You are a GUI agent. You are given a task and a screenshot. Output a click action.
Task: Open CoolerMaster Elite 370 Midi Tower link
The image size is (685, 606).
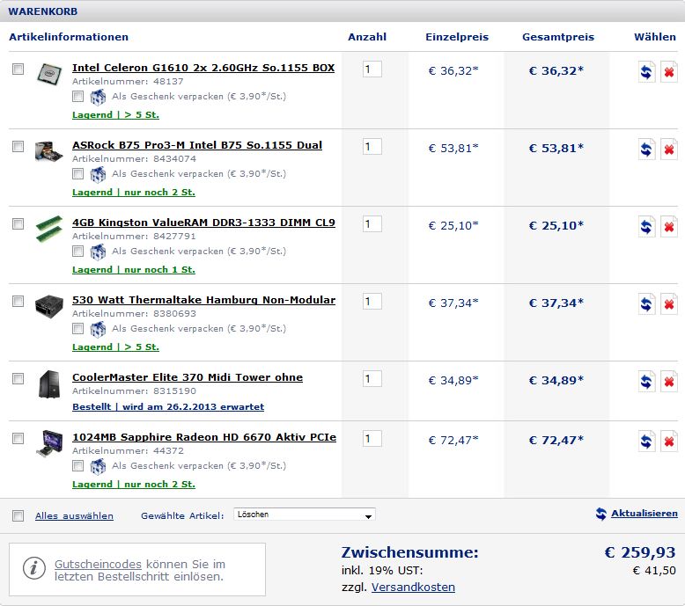(188, 377)
